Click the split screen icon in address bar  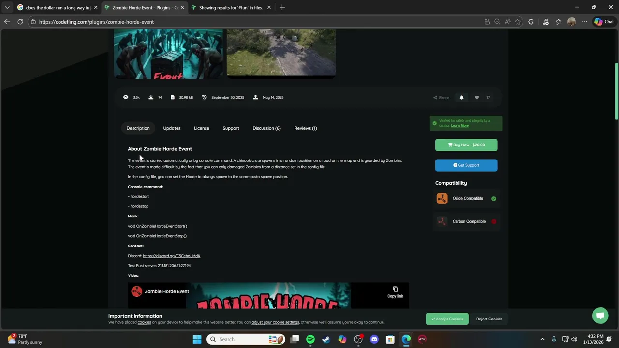tap(487, 22)
